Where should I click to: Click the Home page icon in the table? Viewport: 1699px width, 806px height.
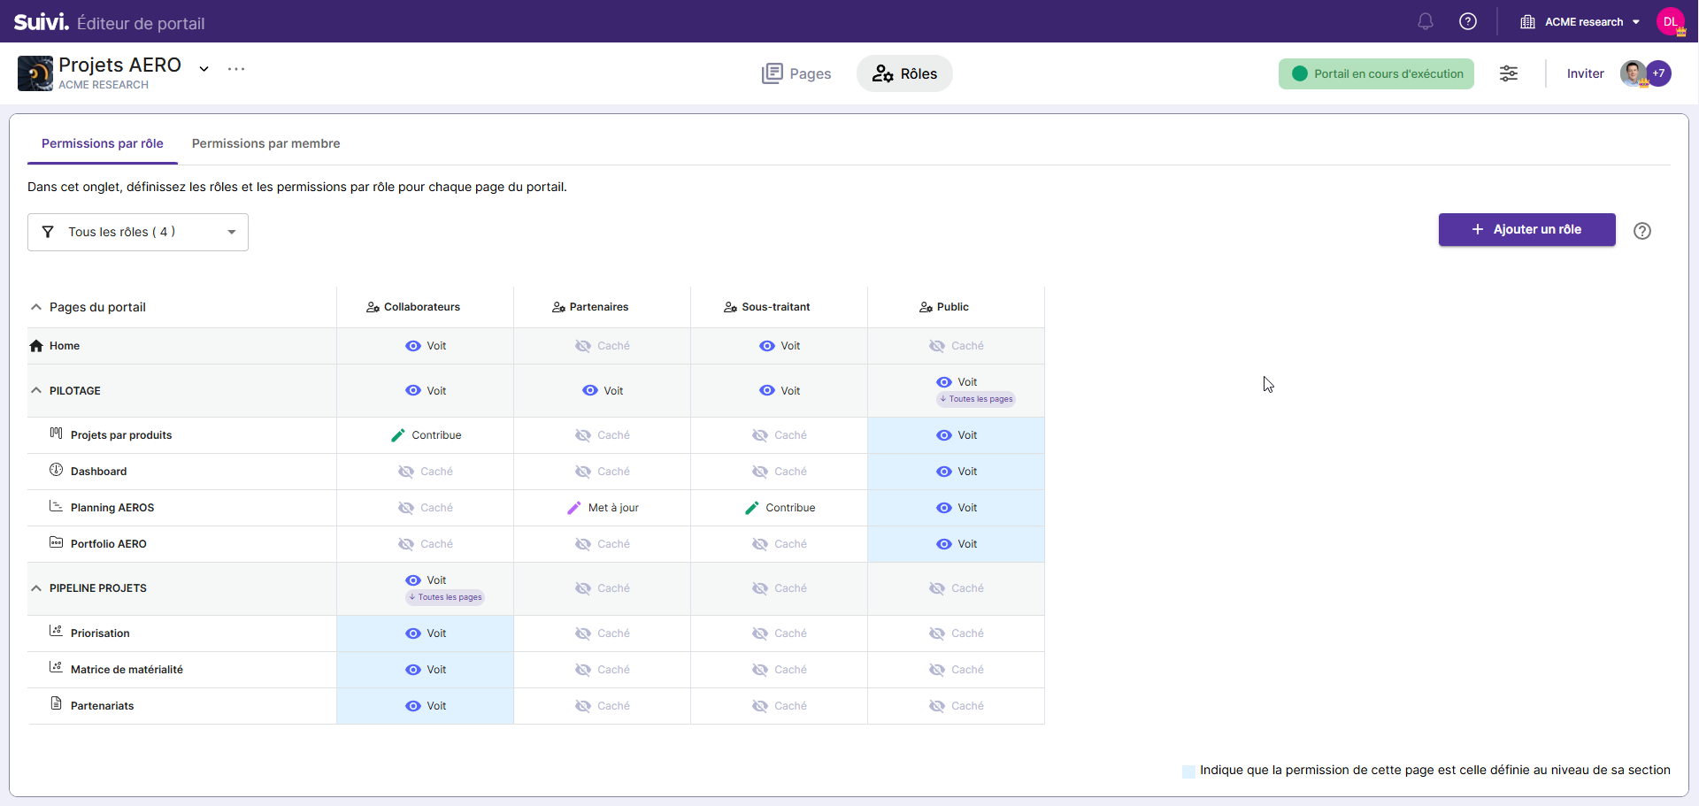tap(36, 346)
